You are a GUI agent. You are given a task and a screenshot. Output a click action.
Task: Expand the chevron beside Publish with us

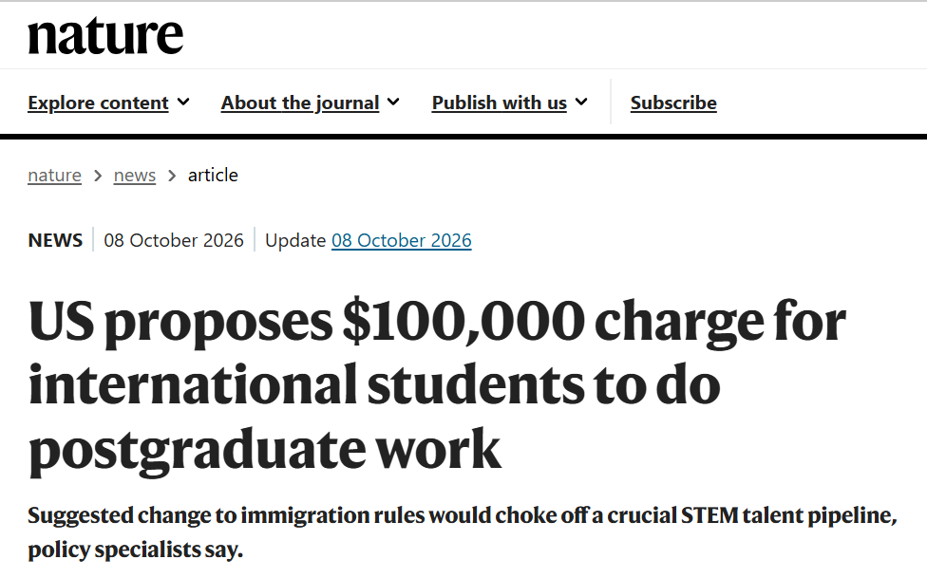tap(581, 103)
